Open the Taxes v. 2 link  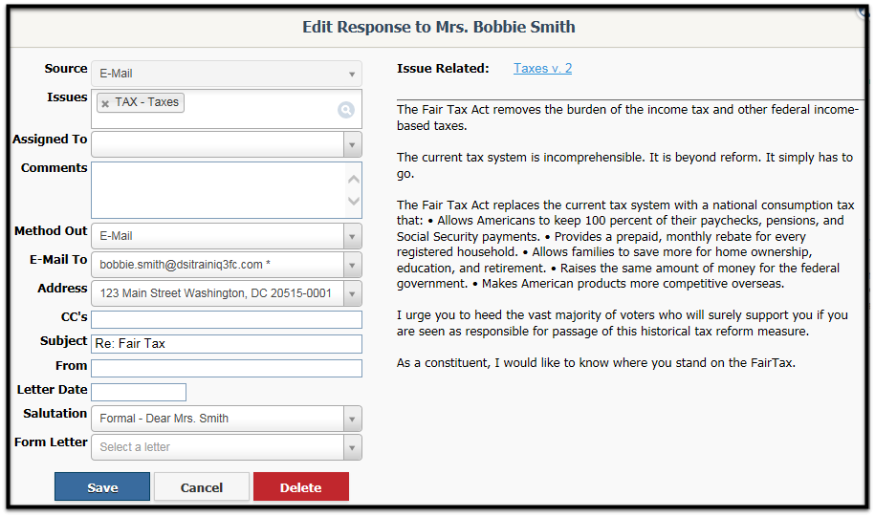(x=542, y=69)
